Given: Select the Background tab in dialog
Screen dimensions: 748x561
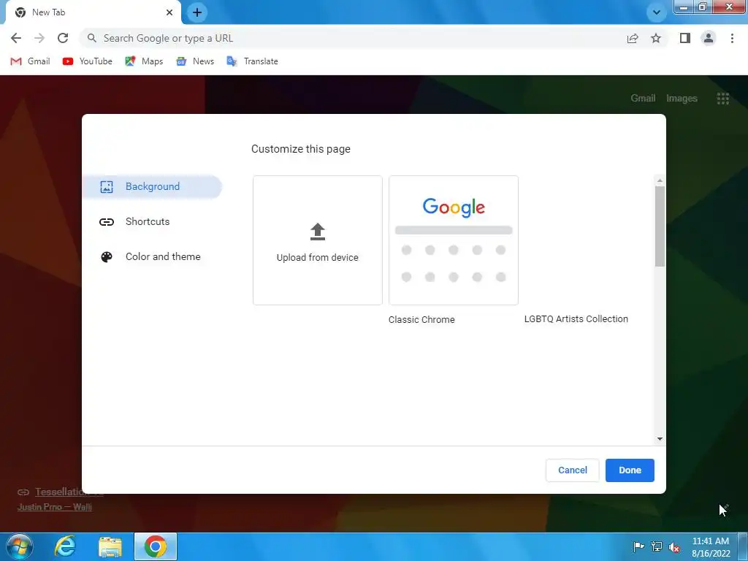Looking at the screenshot, I should point(153,186).
